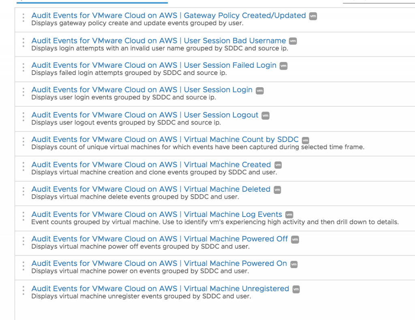Click vm badge next to Gateway Policy Created/Updated
The image size is (415, 320).
pos(313,16)
